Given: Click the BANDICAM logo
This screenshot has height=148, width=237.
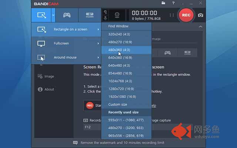Looking at the screenshot, I should [x=46, y=4].
